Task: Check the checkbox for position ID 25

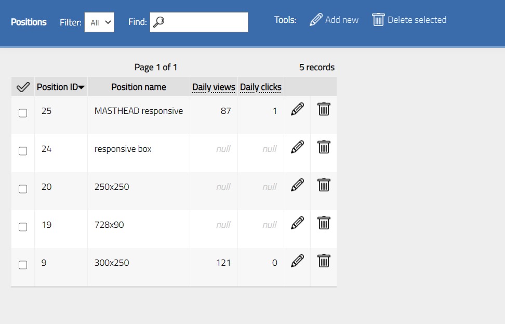Action: [23, 113]
